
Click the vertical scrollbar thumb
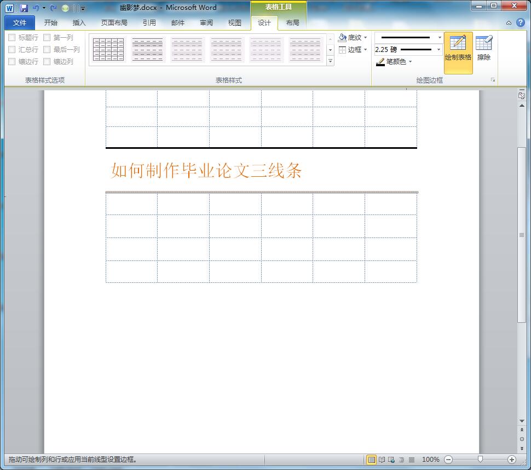click(522, 235)
